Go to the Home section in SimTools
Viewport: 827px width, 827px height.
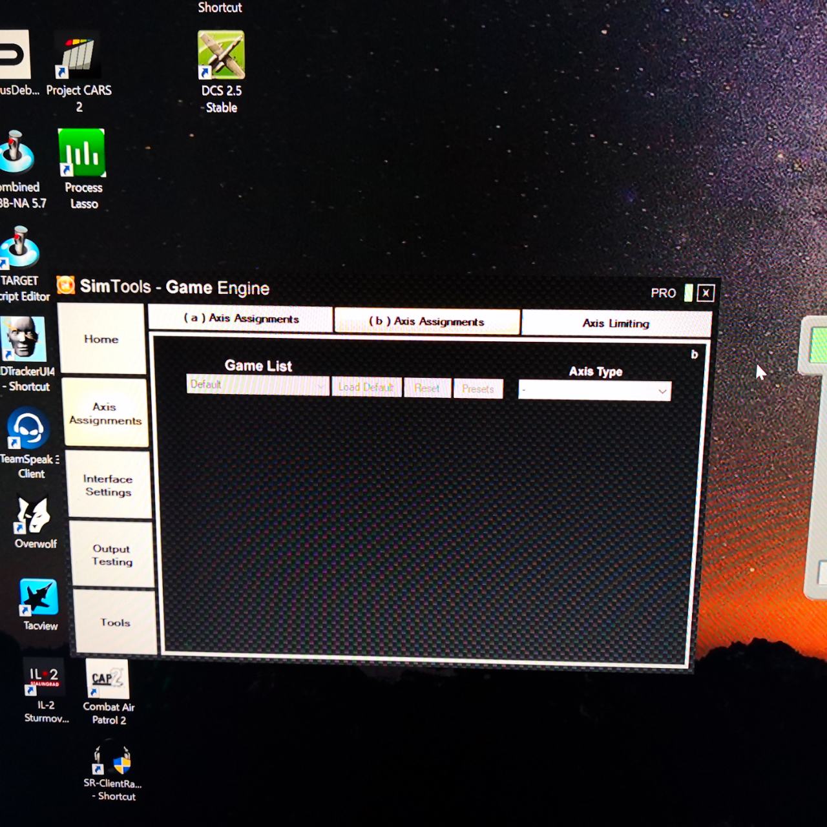point(101,339)
